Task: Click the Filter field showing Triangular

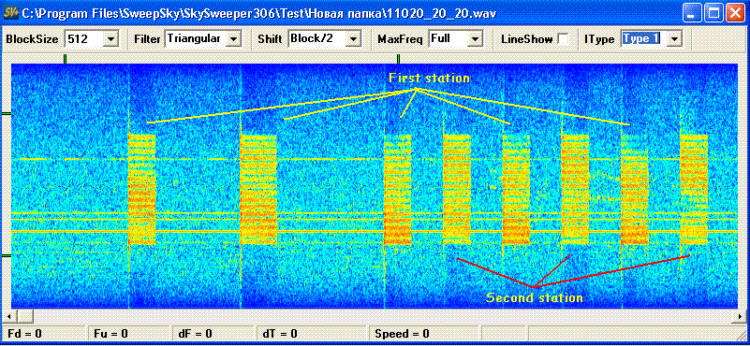Action: (195, 39)
